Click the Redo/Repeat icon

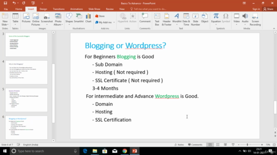point(23,3)
